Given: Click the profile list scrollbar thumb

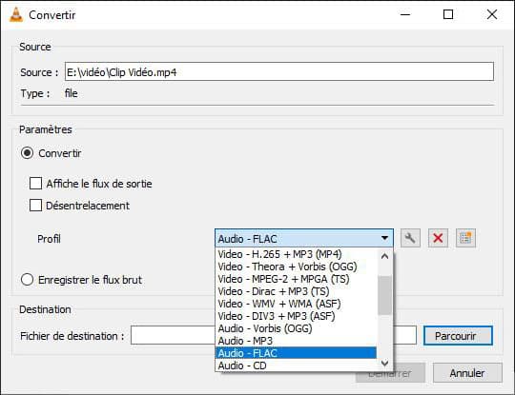Looking at the screenshot, I should [384, 295].
